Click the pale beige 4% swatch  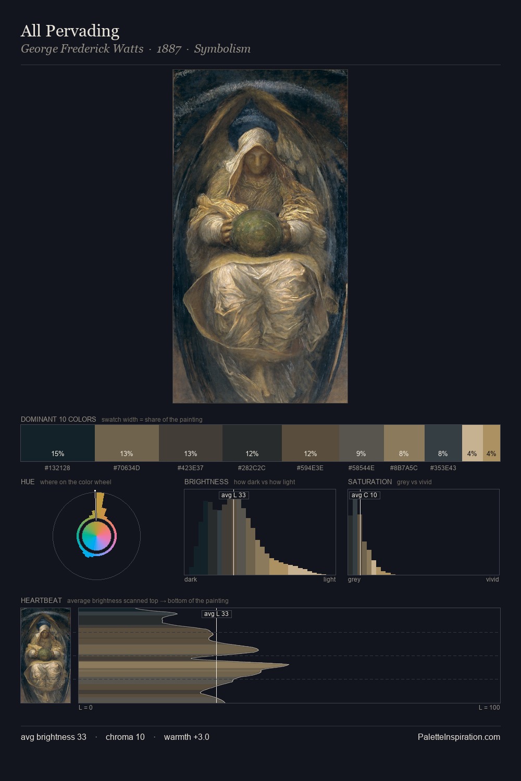click(x=473, y=443)
